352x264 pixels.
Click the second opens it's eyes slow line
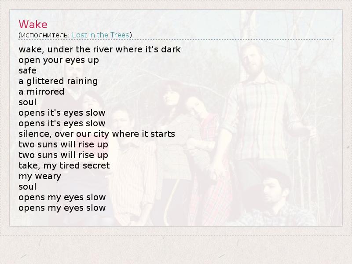[x=62, y=123]
